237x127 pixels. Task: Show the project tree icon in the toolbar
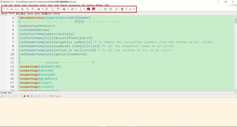coord(52,9)
